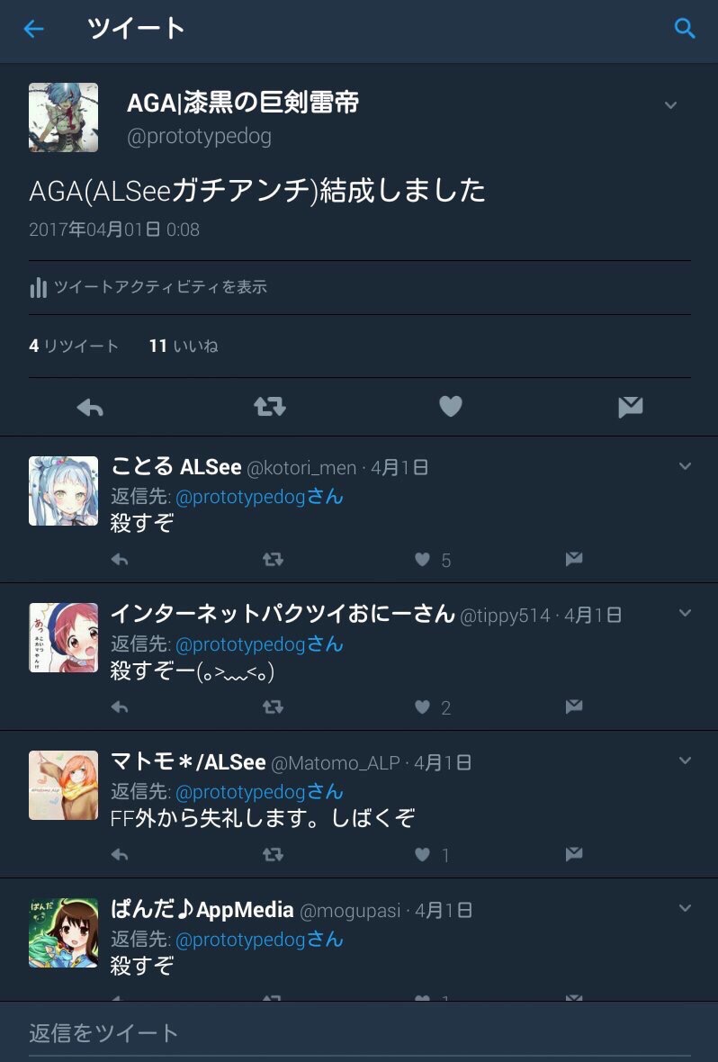Share main tweet via direct message icon

click(x=630, y=407)
